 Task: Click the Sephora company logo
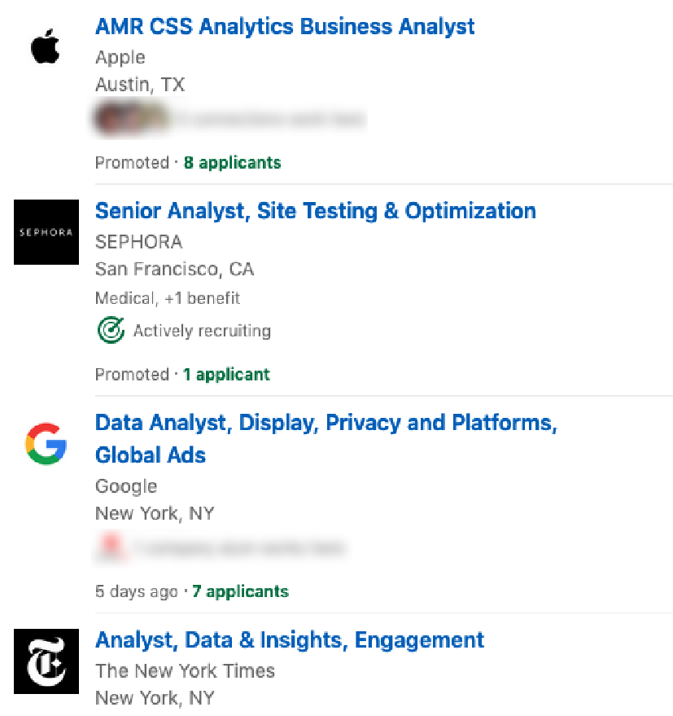46,232
